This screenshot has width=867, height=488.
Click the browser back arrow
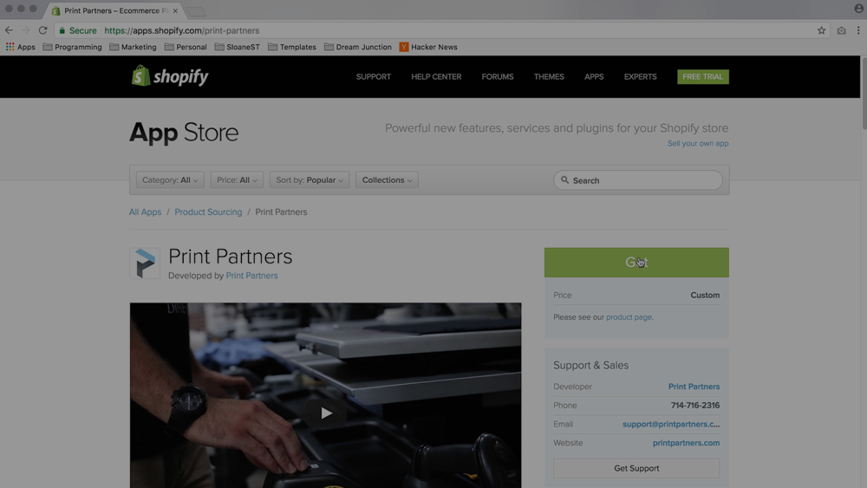[9, 30]
